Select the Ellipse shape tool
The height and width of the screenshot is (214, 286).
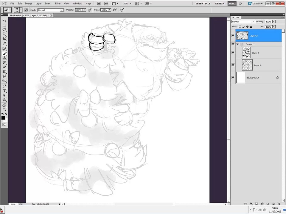click(4, 100)
